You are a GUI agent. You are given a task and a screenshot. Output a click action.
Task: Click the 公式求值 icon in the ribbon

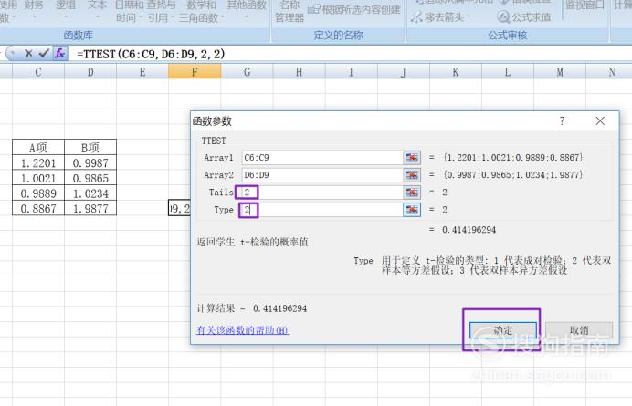(503, 17)
